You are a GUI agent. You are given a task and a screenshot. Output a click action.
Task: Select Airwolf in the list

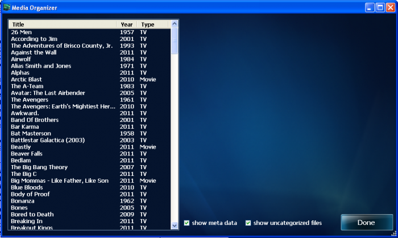coord(90,59)
